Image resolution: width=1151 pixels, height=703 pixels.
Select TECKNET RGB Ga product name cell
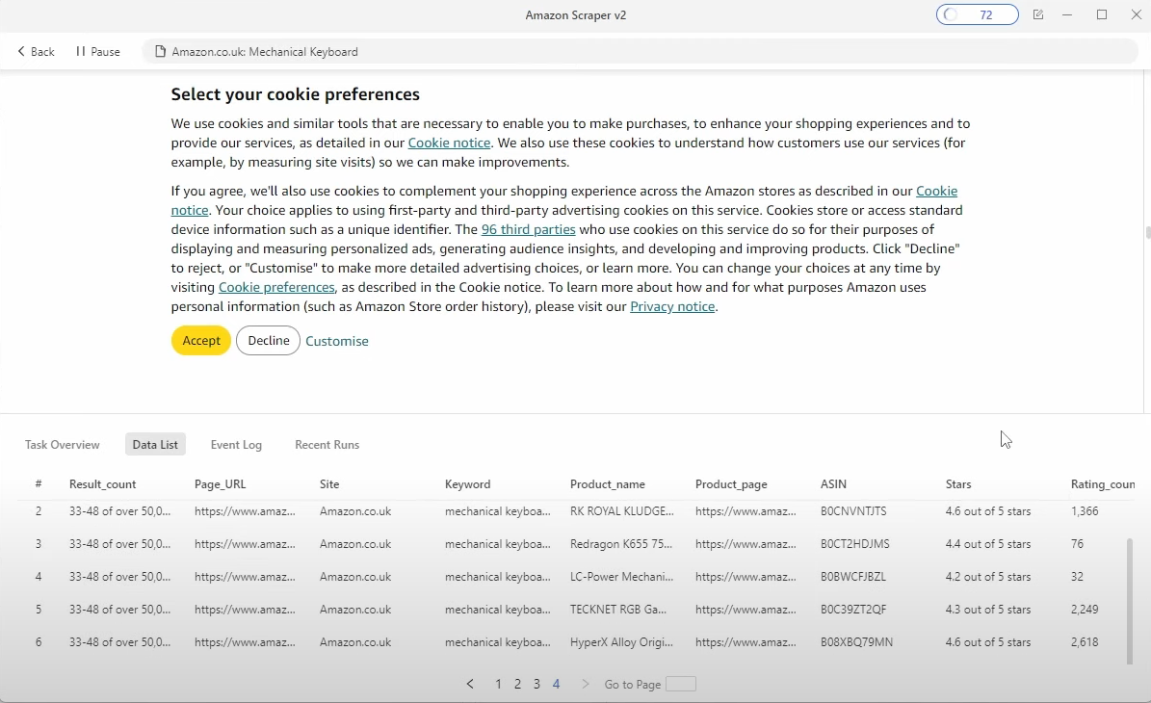click(618, 610)
